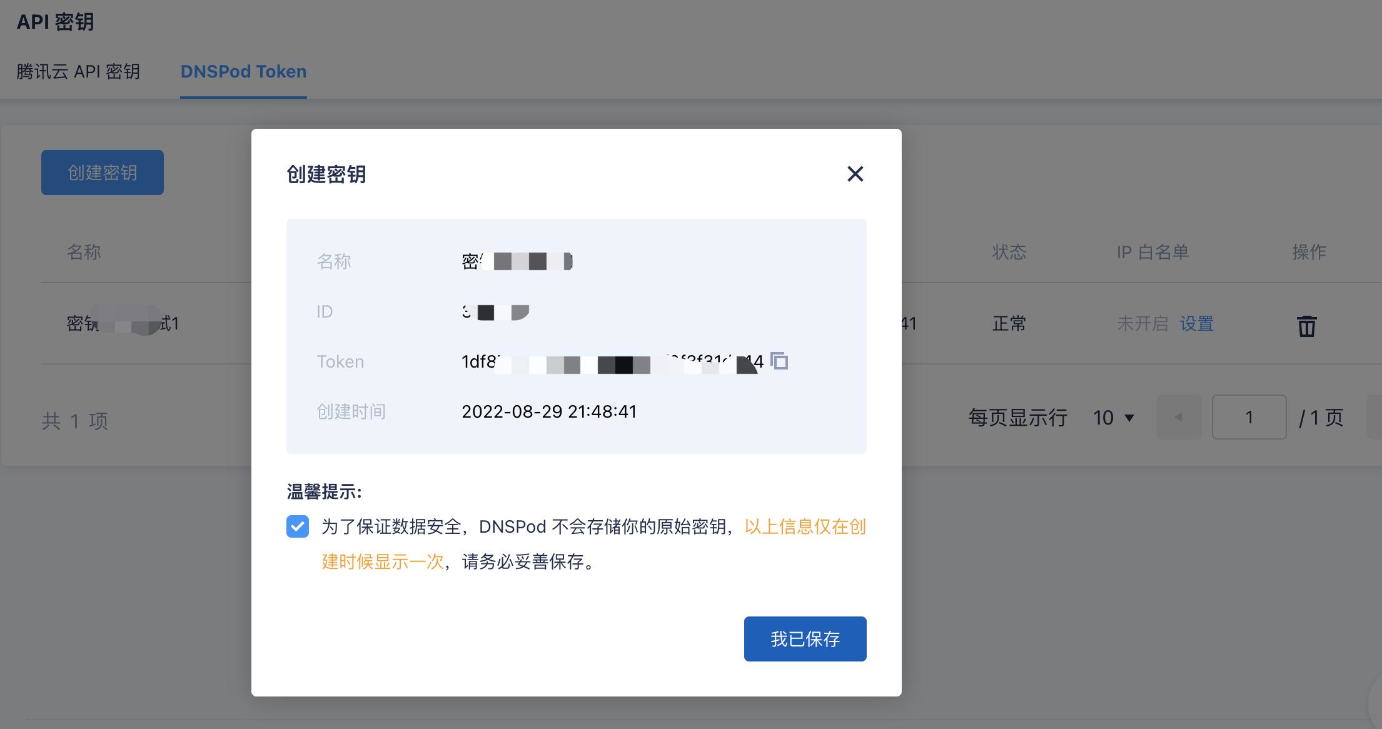The image size is (1382, 729).
Task: Click the 名称 column header
Action: 84,252
